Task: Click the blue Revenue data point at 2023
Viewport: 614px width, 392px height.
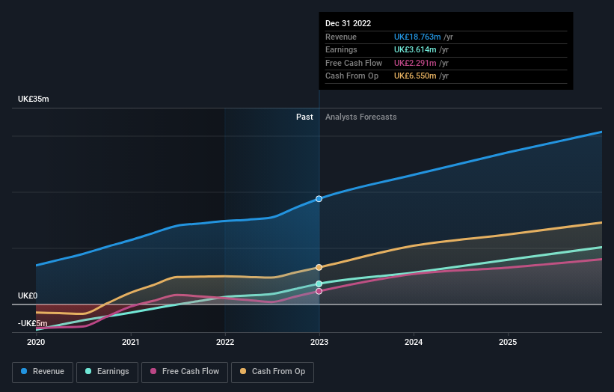Action: click(319, 199)
